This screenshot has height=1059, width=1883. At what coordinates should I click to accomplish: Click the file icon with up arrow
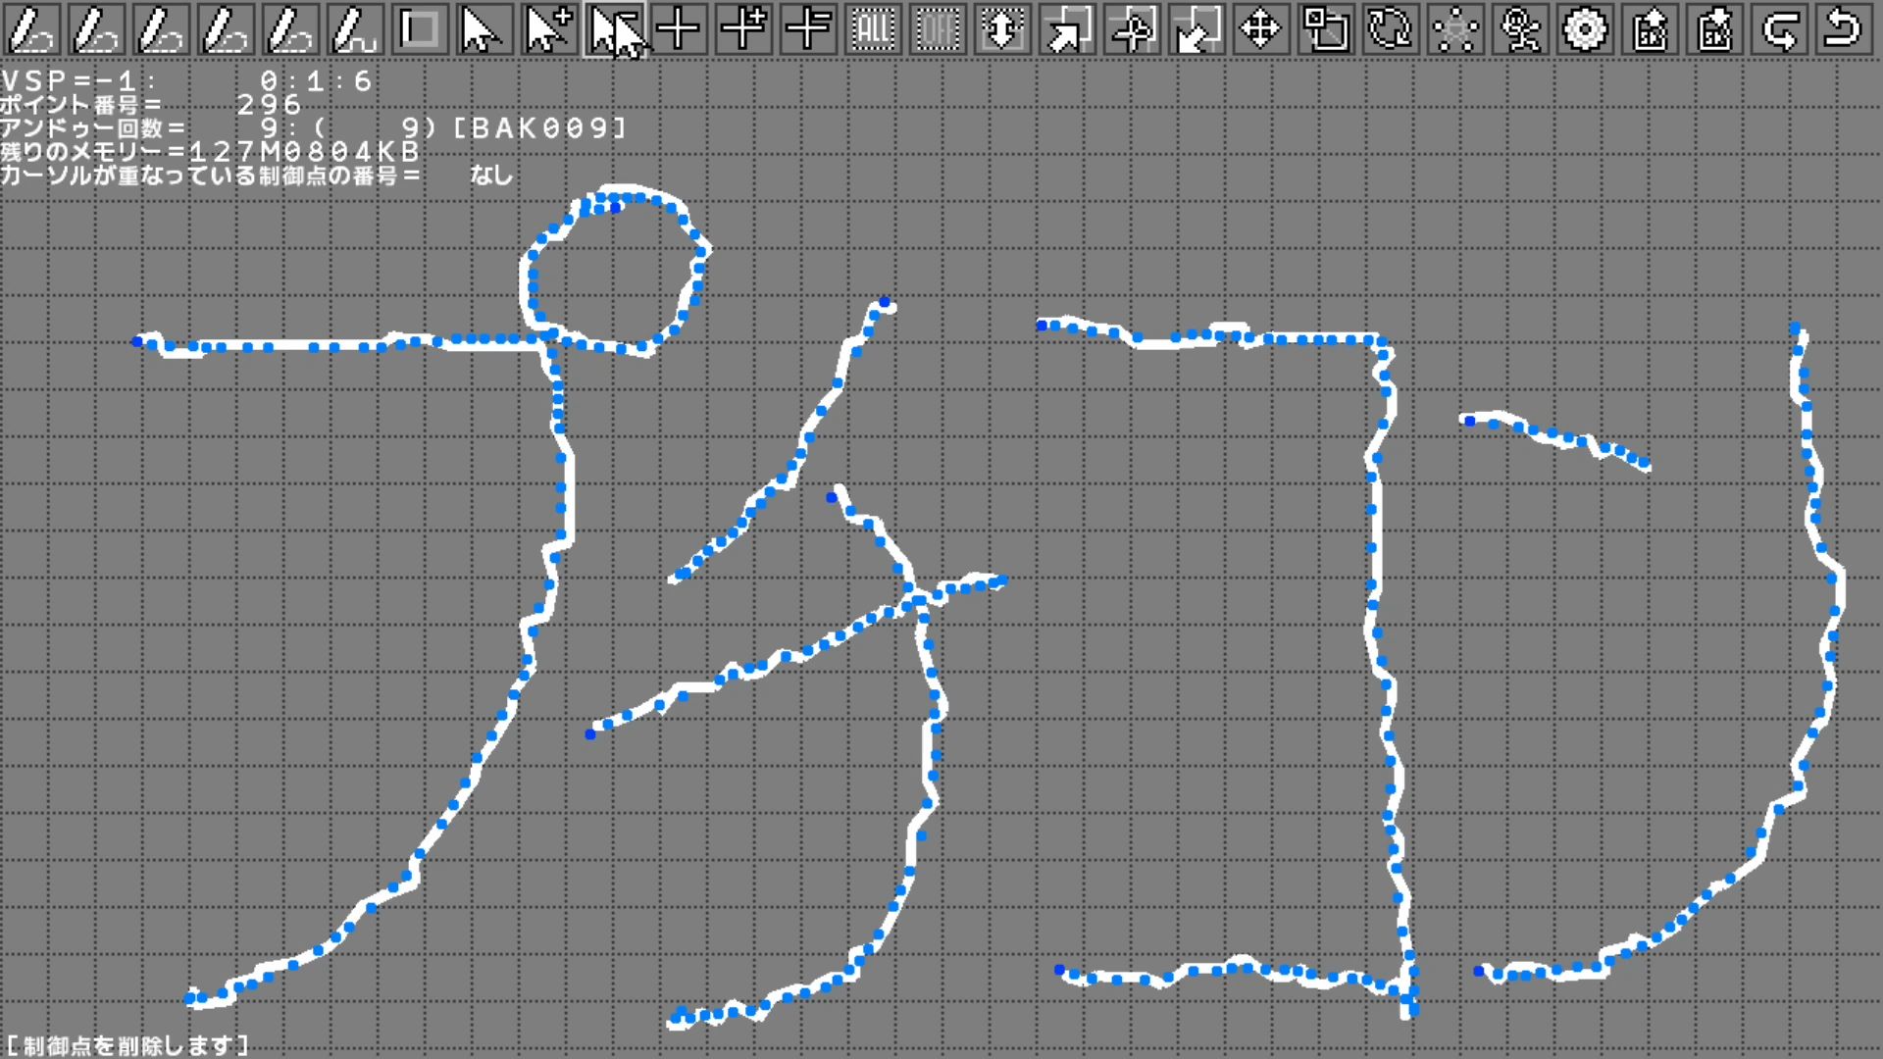(x=1650, y=29)
